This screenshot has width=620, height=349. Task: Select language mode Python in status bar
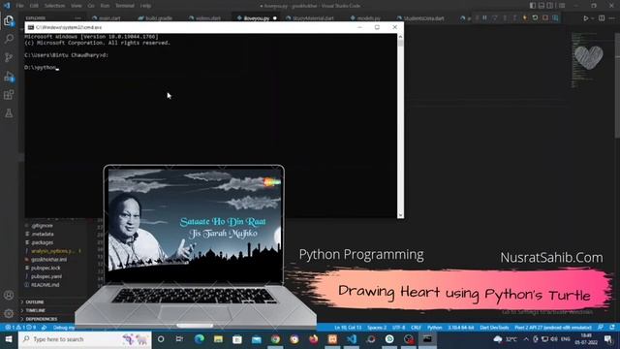tap(434, 328)
